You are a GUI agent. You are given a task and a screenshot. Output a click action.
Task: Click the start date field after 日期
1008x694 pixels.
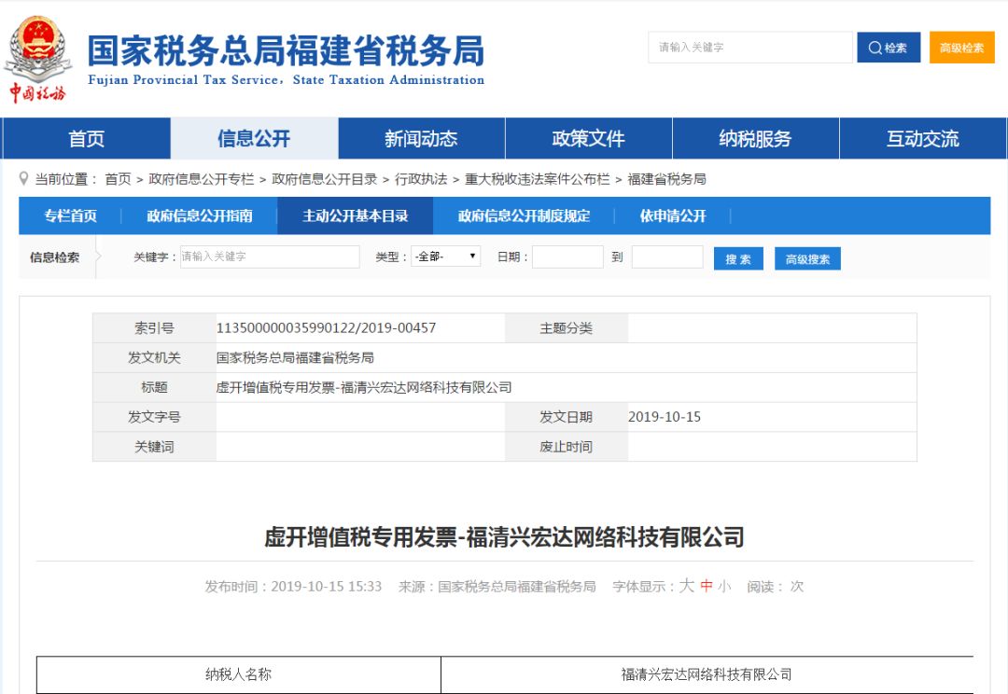click(567, 257)
